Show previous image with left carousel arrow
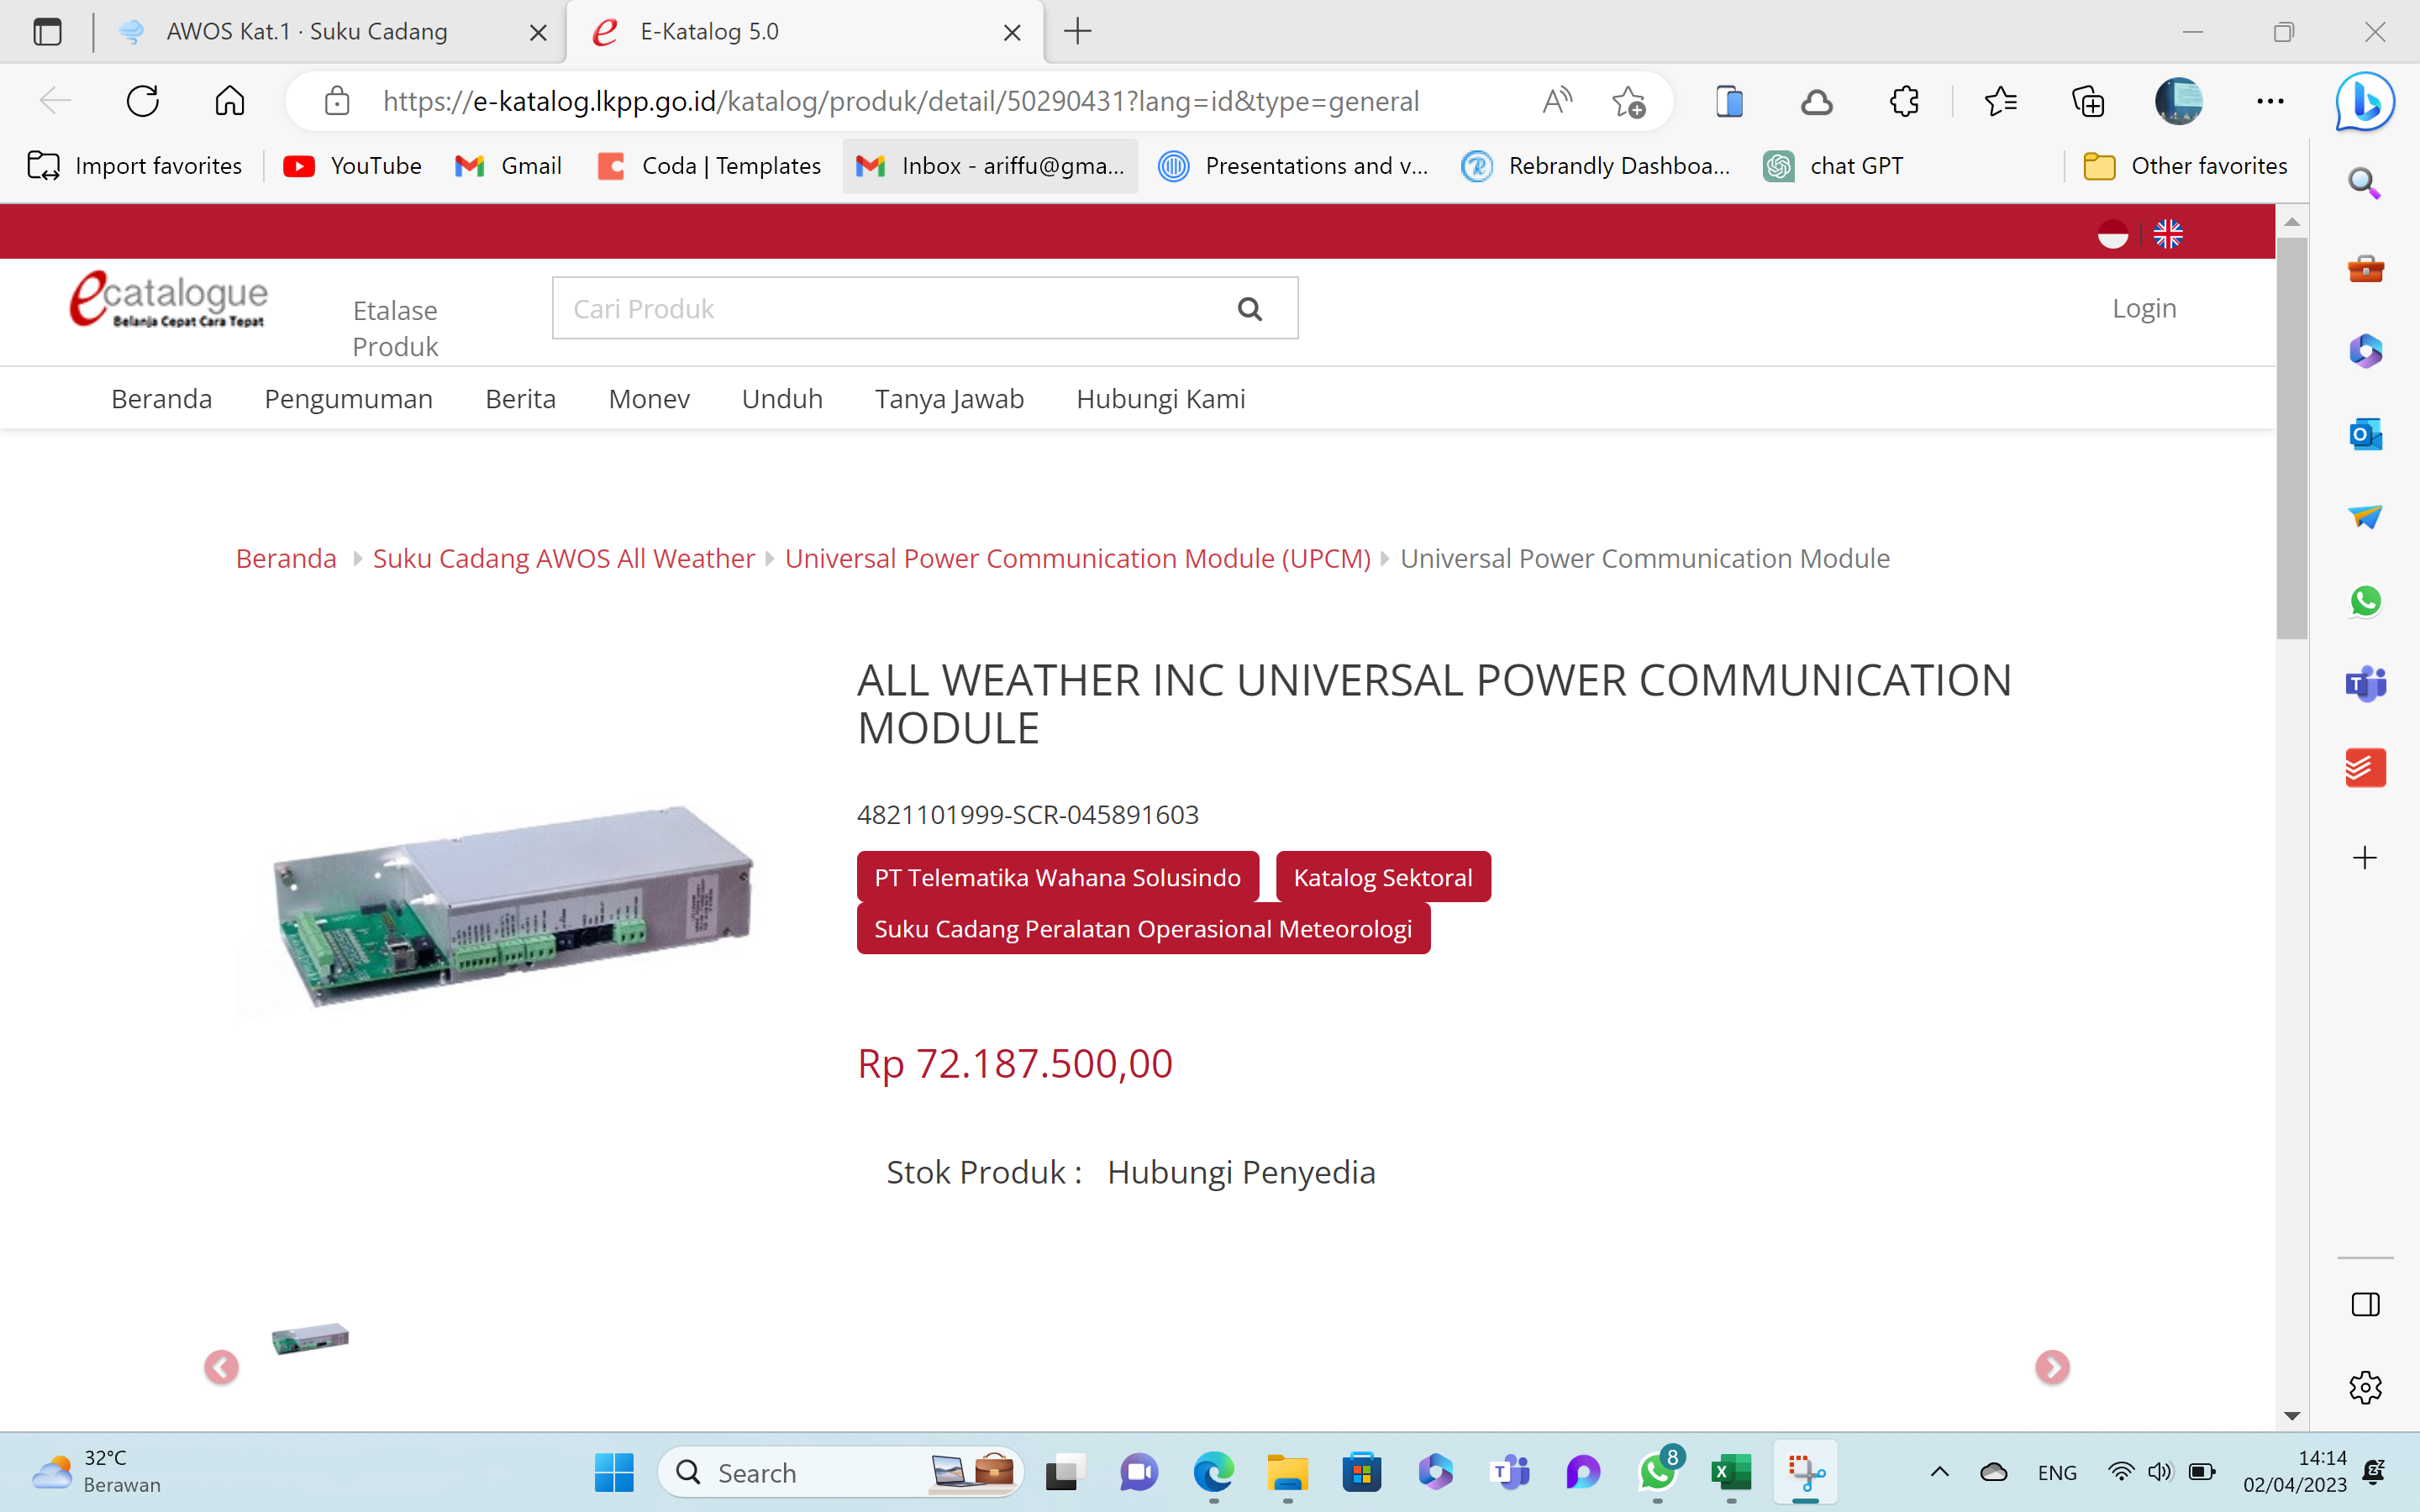This screenshot has width=2420, height=1512. point(221,1367)
